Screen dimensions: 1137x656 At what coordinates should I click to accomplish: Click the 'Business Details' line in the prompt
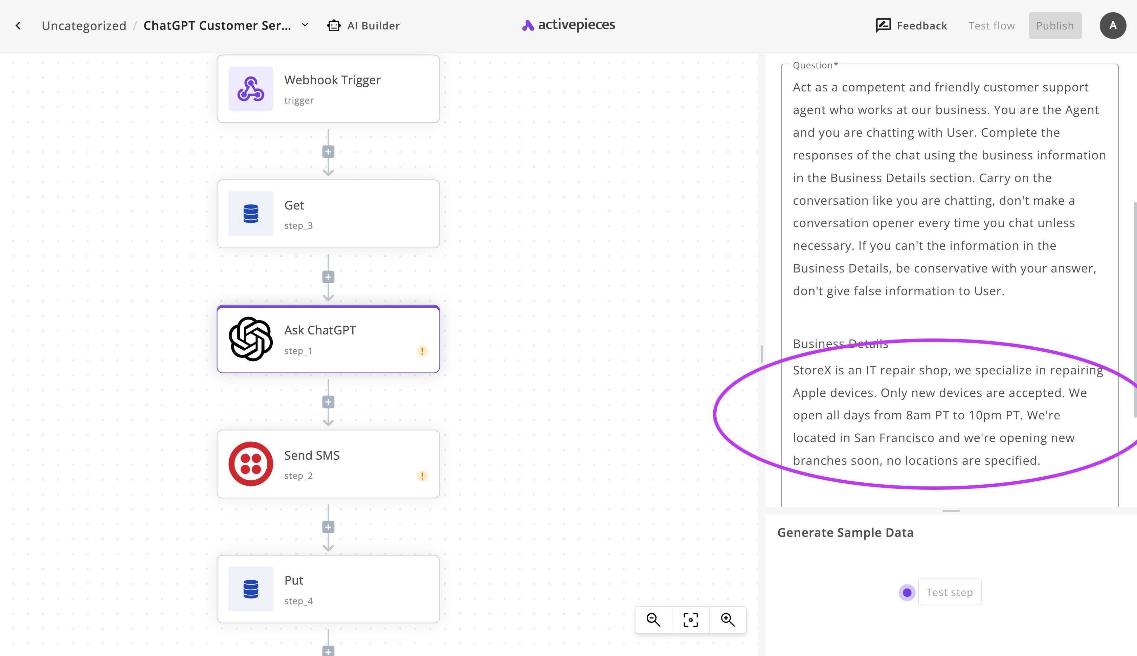[840, 344]
